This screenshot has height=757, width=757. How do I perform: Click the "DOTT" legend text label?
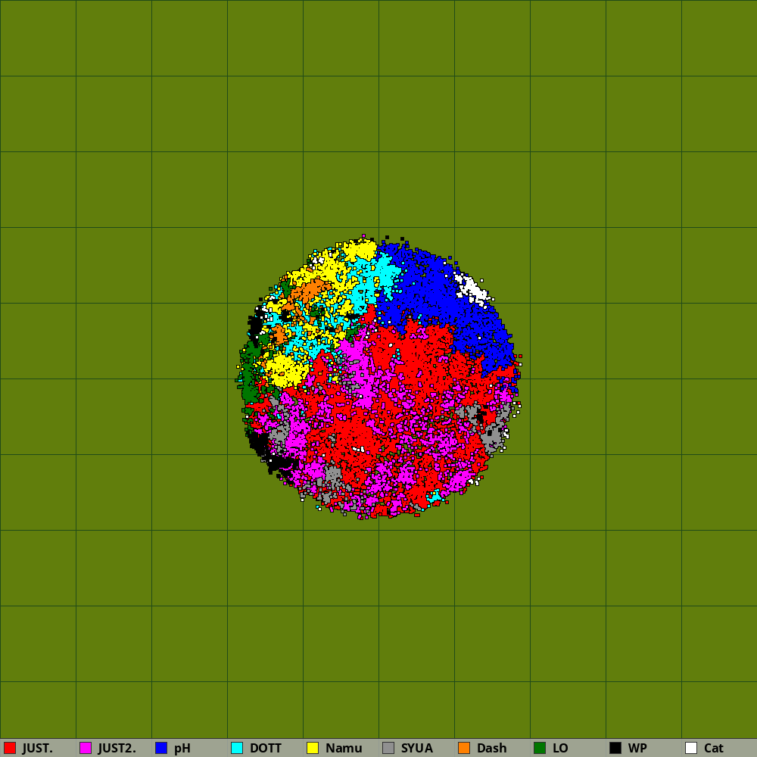point(265,748)
